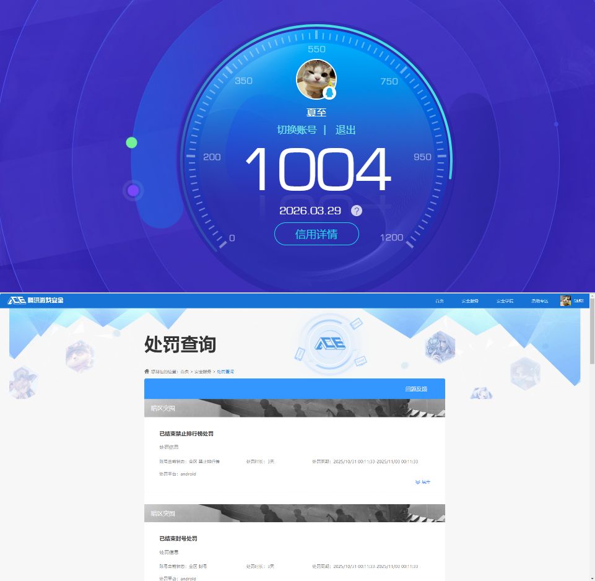Click the 信用详情 button under the score
The image size is (595, 581).
[316, 234]
